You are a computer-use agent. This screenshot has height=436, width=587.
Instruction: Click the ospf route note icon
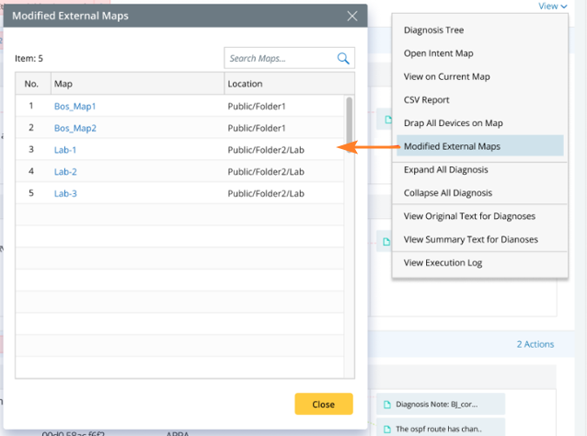(386, 428)
